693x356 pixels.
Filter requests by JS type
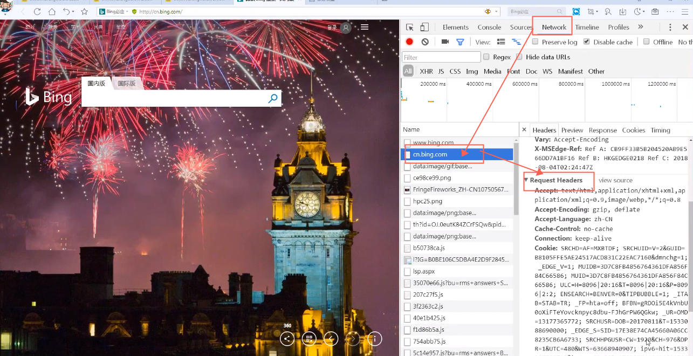click(x=441, y=71)
